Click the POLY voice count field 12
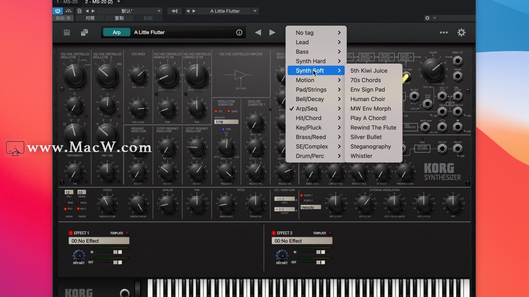The height and width of the screenshot is (297, 529). click(69, 192)
